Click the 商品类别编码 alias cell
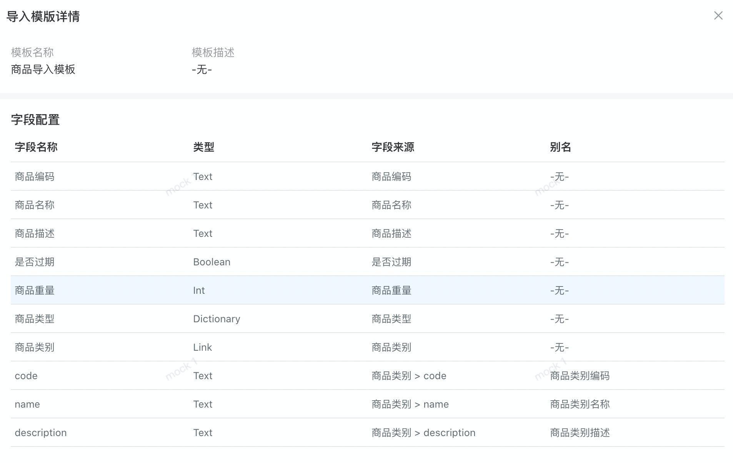 [x=580, y=376]
